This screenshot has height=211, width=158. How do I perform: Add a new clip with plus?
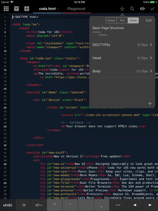pos(150,103)
